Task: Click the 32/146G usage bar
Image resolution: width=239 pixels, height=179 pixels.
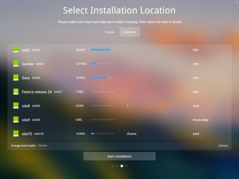Action: [x=102, y=64]
